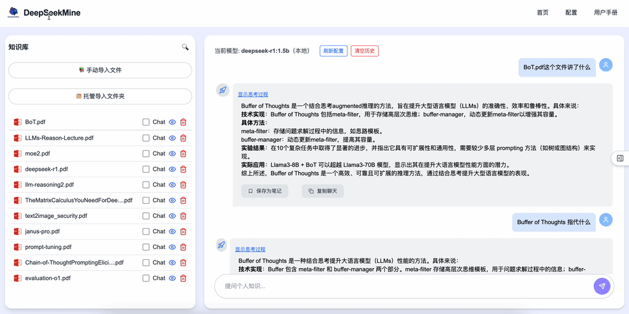
Task: Expand second 显示思考过程 under Buffer question
Action: [x=250, y=249]
